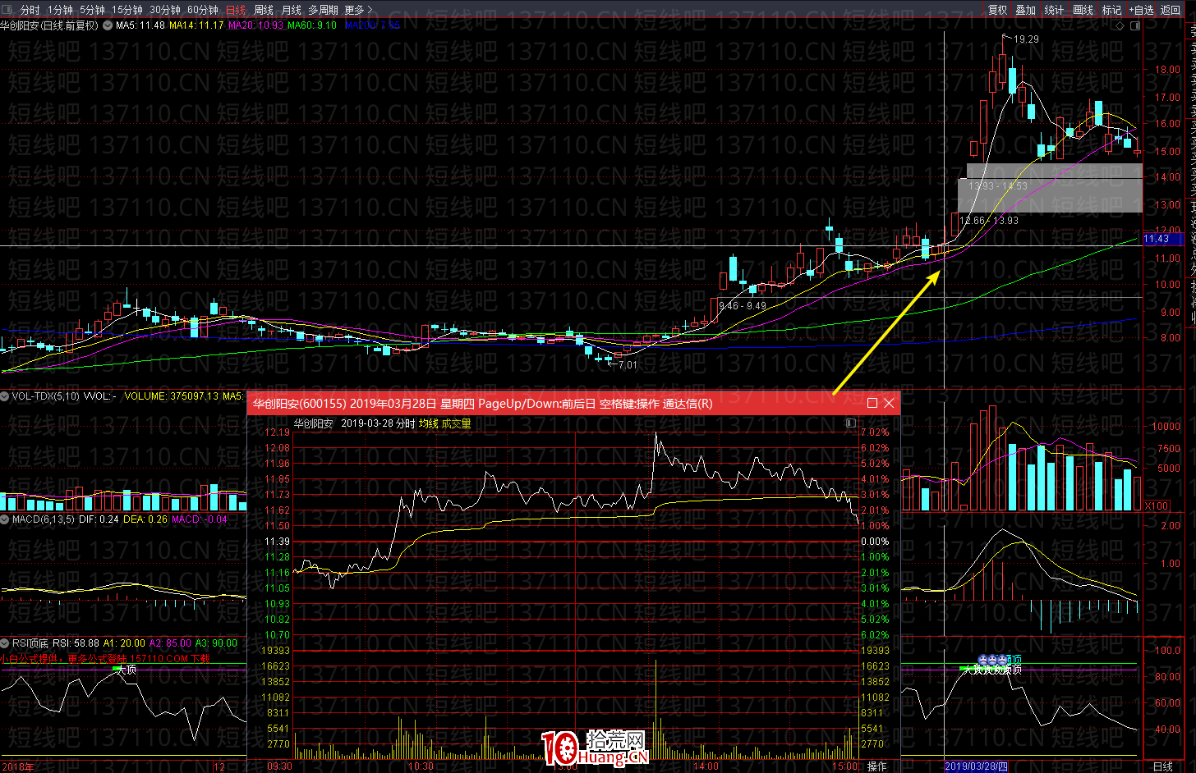Select the 15分钟 period tab
Viewport: 1196px width, 773px height.
(127, 10)
